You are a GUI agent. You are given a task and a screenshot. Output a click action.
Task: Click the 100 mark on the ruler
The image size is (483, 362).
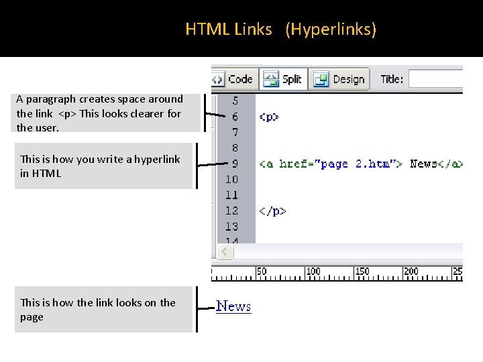point(313,271)
